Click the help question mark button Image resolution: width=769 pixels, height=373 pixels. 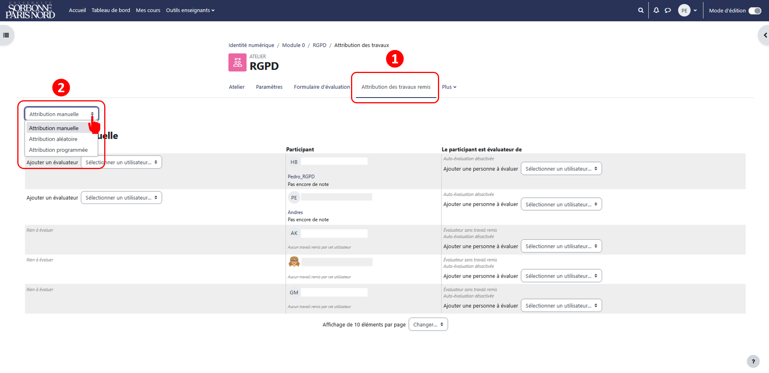(753, 361)
